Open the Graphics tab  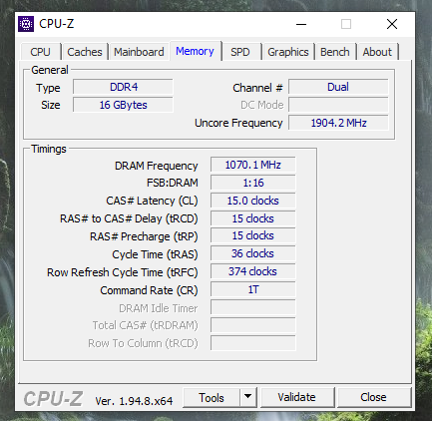pos(288,52)
